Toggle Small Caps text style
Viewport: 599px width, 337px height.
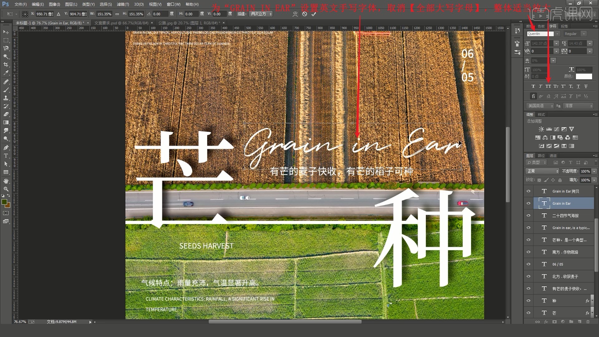coord(556,86)
